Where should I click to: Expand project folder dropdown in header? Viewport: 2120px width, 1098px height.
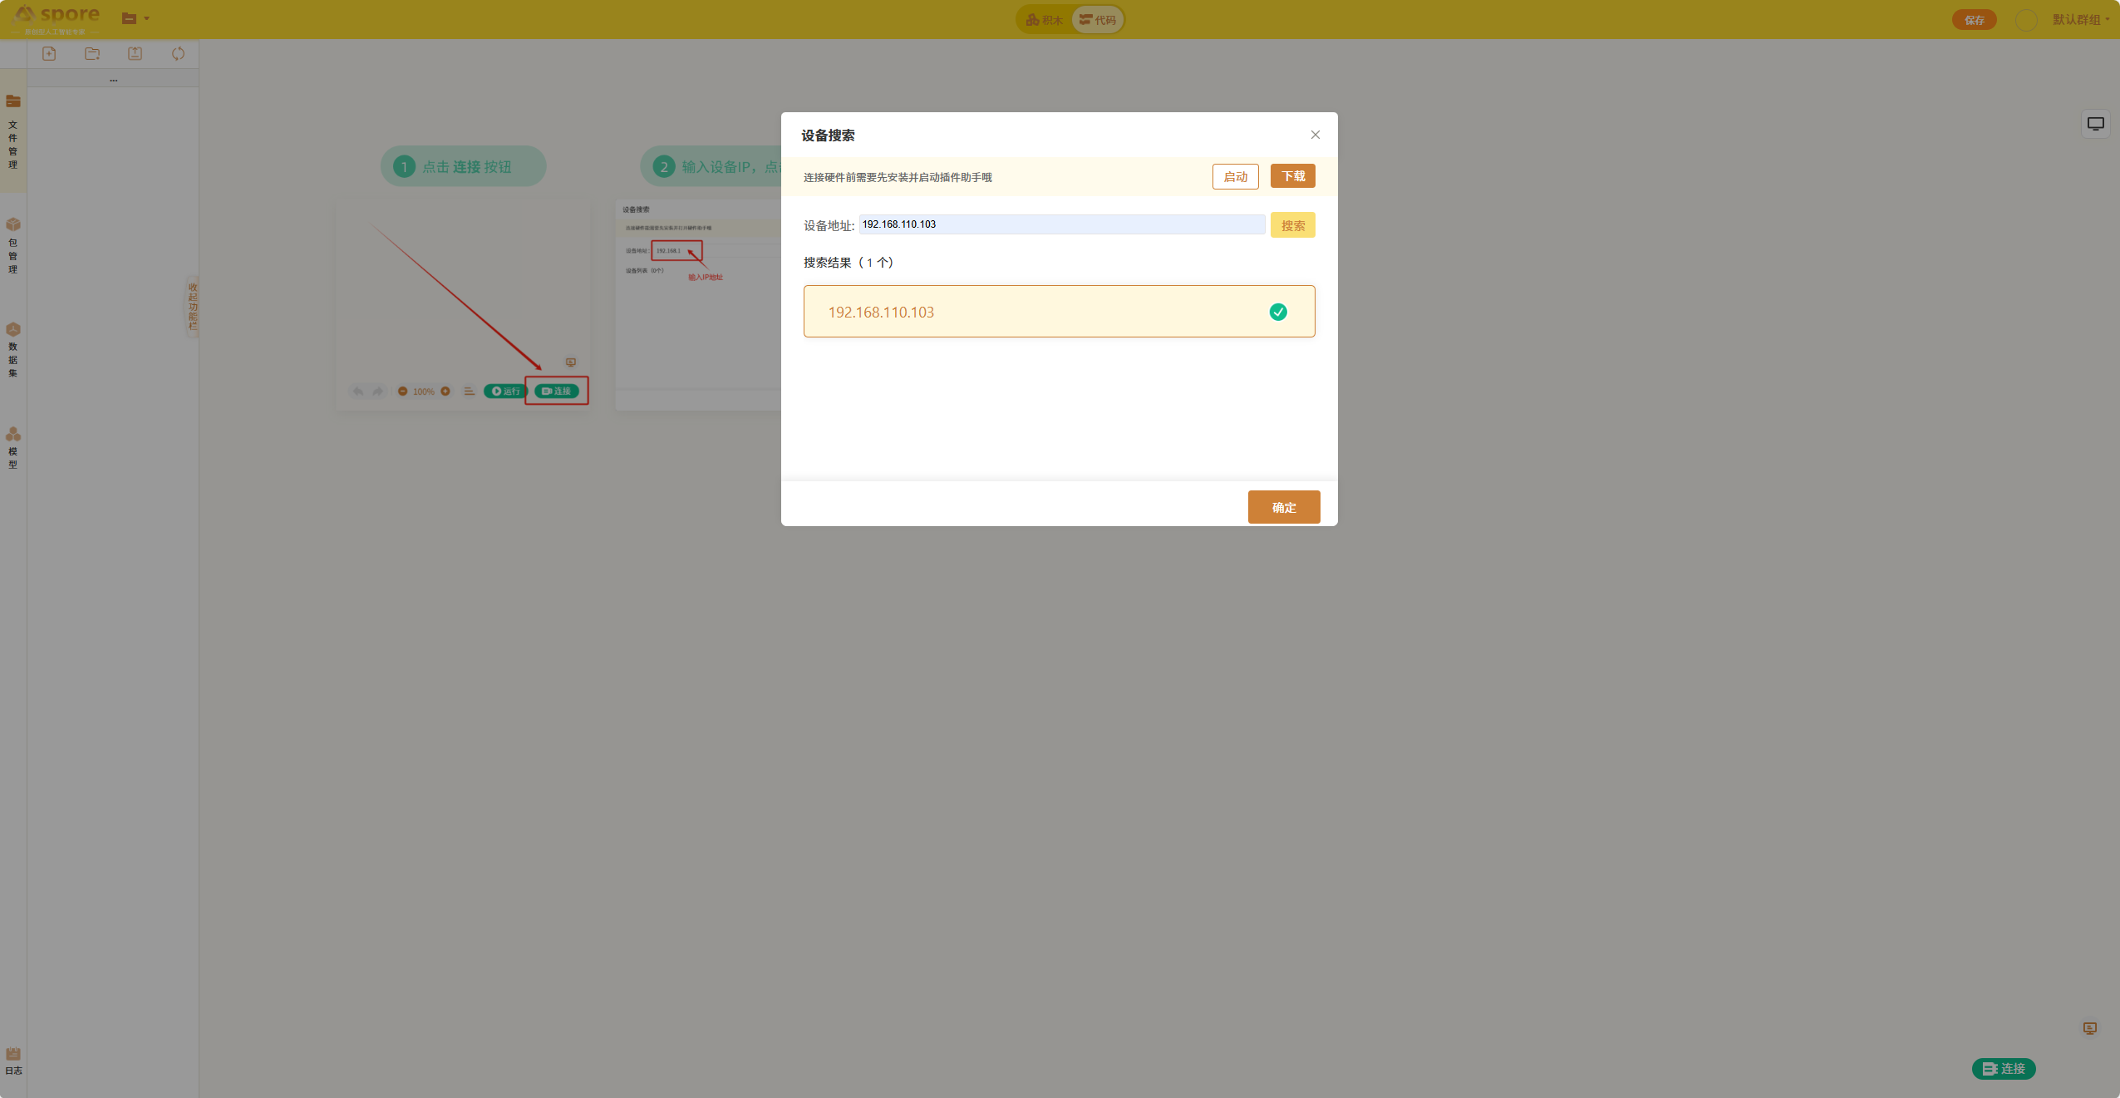[135, 18]
